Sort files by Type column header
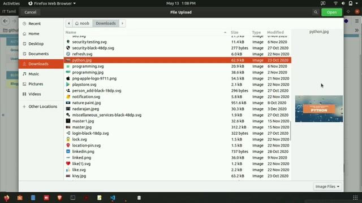Screen dimensions: 362x203 pos(256,32)
